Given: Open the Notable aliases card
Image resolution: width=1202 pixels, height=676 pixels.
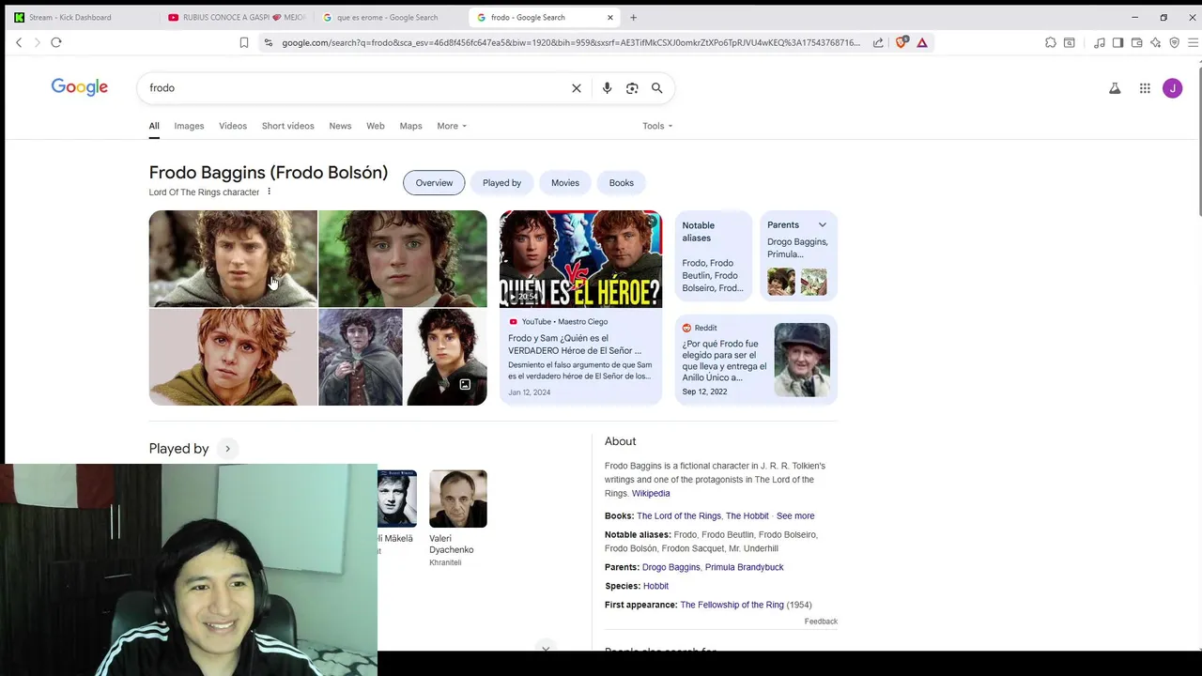Looking at the screenshot, I should pyautogui.click(x=714, y=255).
